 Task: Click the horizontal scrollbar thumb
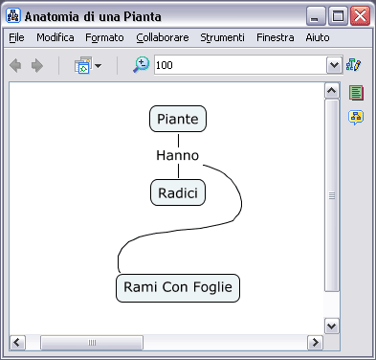[92, 343]
